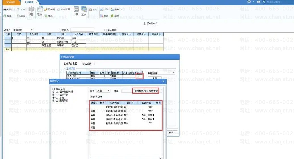Click the 打印 print icon
294x159 pixels.
click(x=5, y=10)
